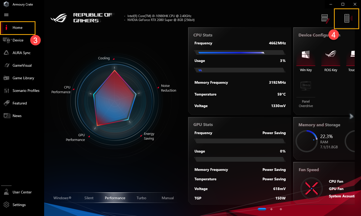The image size is (361, 216).
Task: Click the 7.1/31.8GB RAM amount
Action: (329, 147)
